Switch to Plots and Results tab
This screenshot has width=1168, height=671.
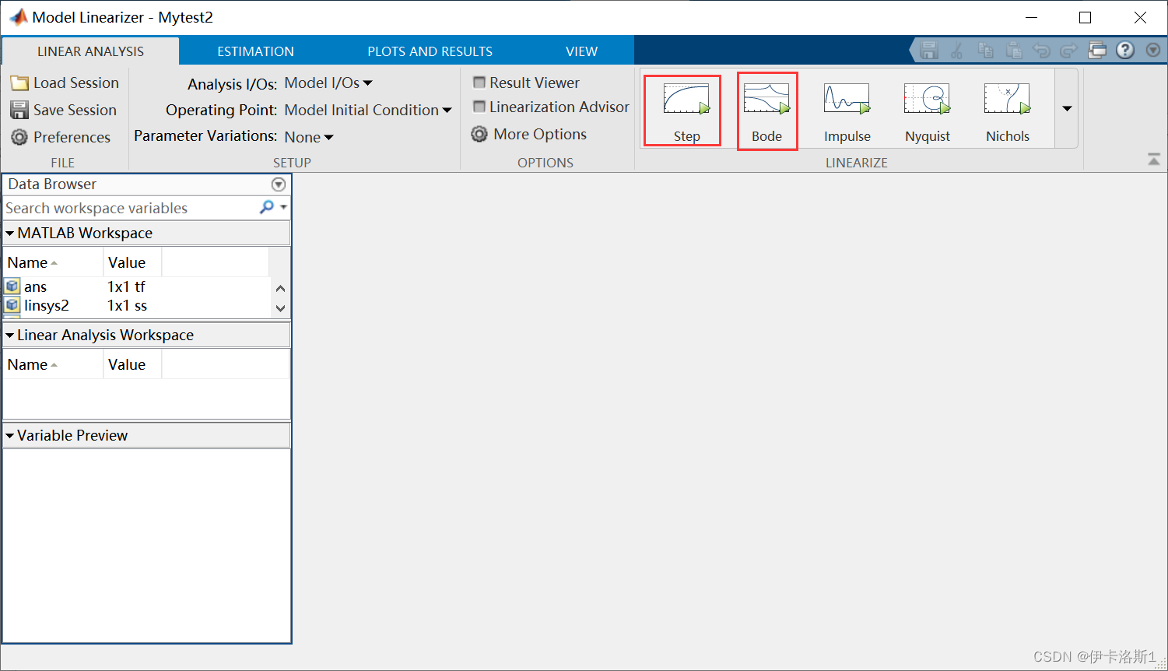point(430,51)
